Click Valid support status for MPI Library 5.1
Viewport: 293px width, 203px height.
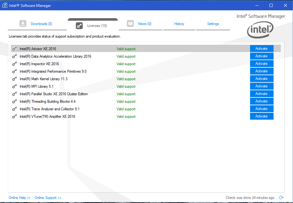tap(126, 86)
